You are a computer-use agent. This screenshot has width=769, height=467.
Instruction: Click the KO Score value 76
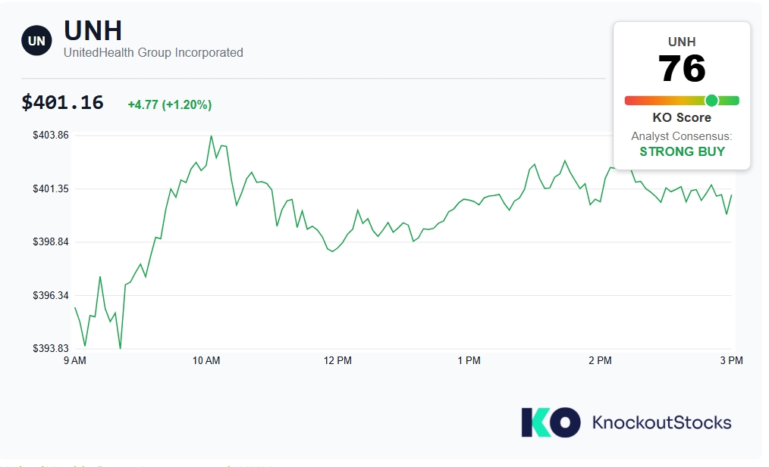[682, 69]
